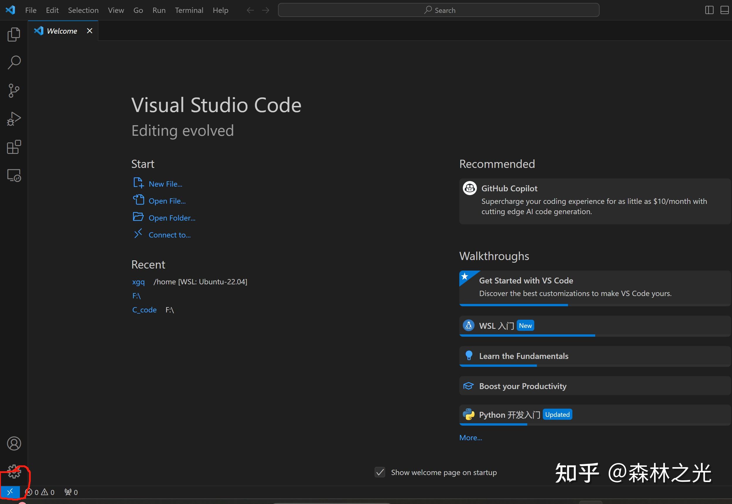Open the Extensions view

coord(13,147)
